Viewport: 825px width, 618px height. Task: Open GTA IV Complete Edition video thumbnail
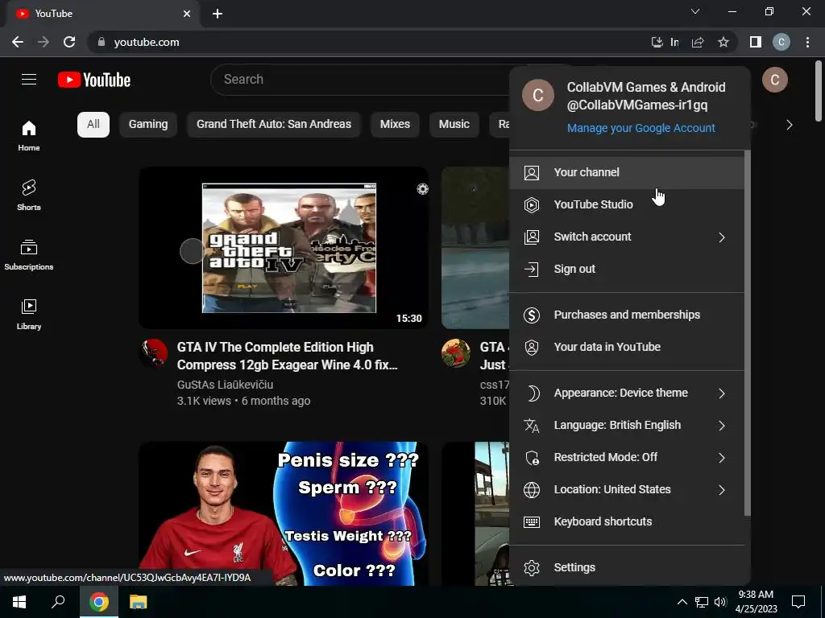284,248
